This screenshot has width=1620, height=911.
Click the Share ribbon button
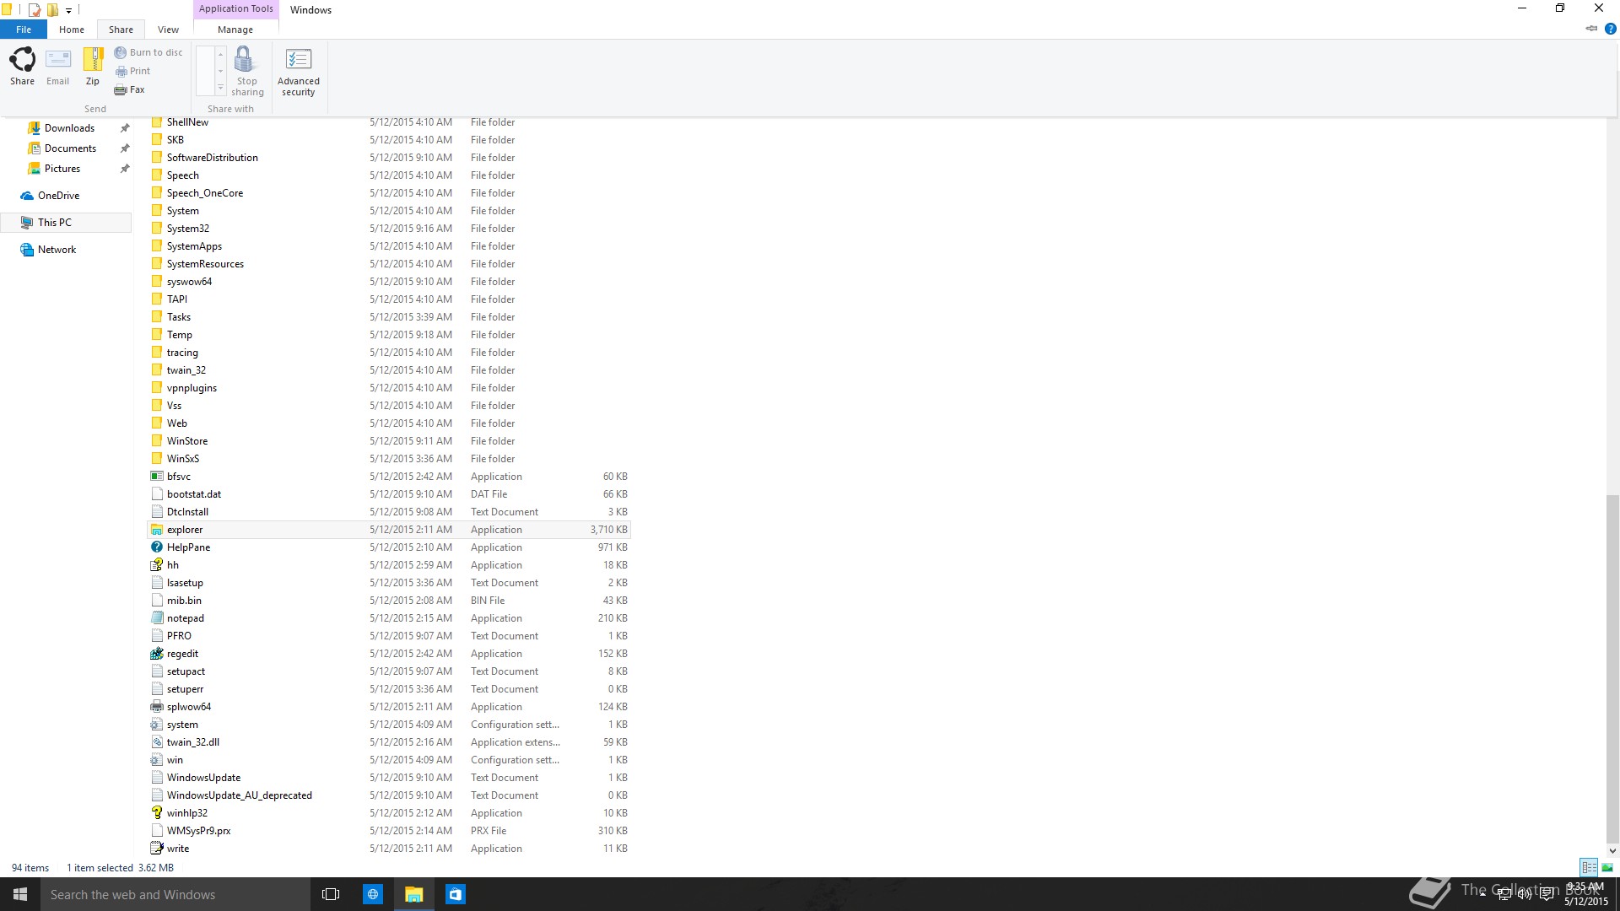[x=22, y=66]
